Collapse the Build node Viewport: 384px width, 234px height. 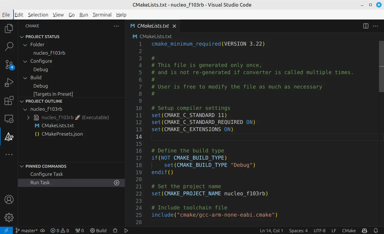25,78
